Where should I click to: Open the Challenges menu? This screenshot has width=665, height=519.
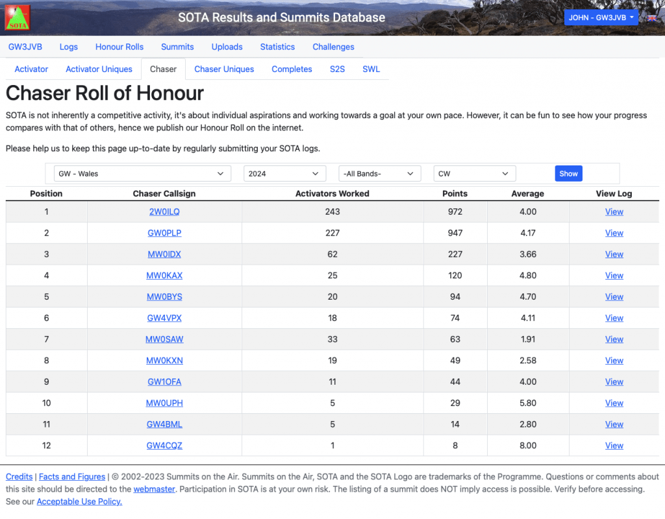333,47
